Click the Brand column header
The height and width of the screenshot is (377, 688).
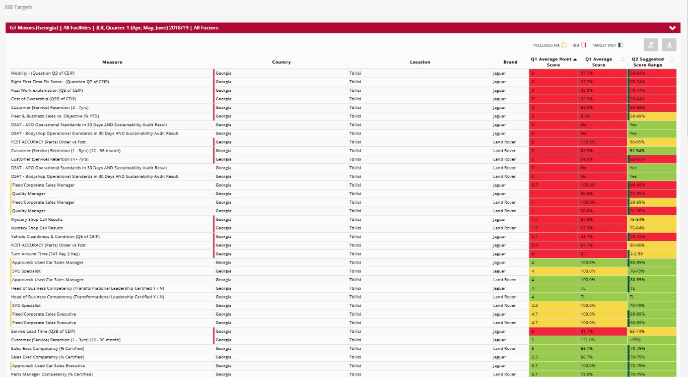pos(510,62)
